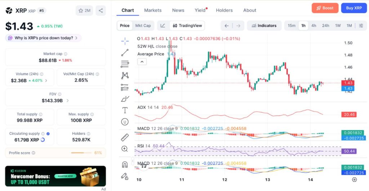Open the Indicators menu
The height and width of the screenshot is (191, 369).
coord(264,26)
